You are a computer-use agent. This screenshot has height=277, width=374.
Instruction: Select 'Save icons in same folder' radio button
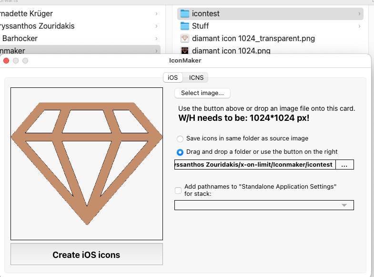click(x=180, y=138)
